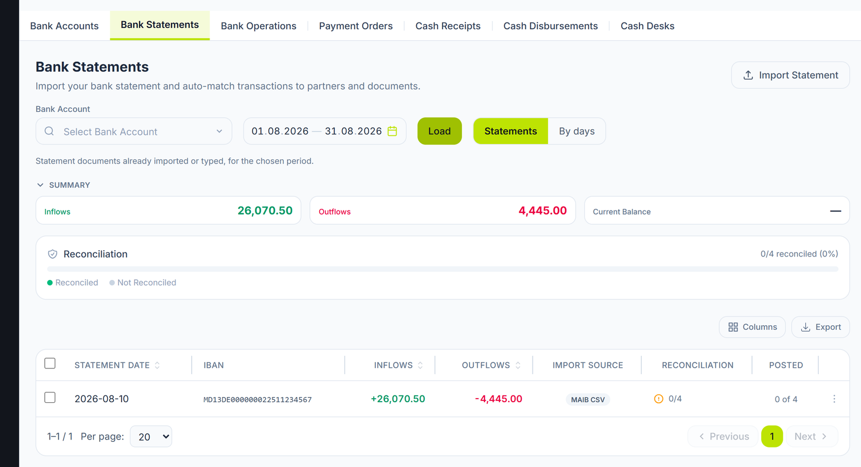Click the reconciliation progress bar

click(x=443, y=269)
